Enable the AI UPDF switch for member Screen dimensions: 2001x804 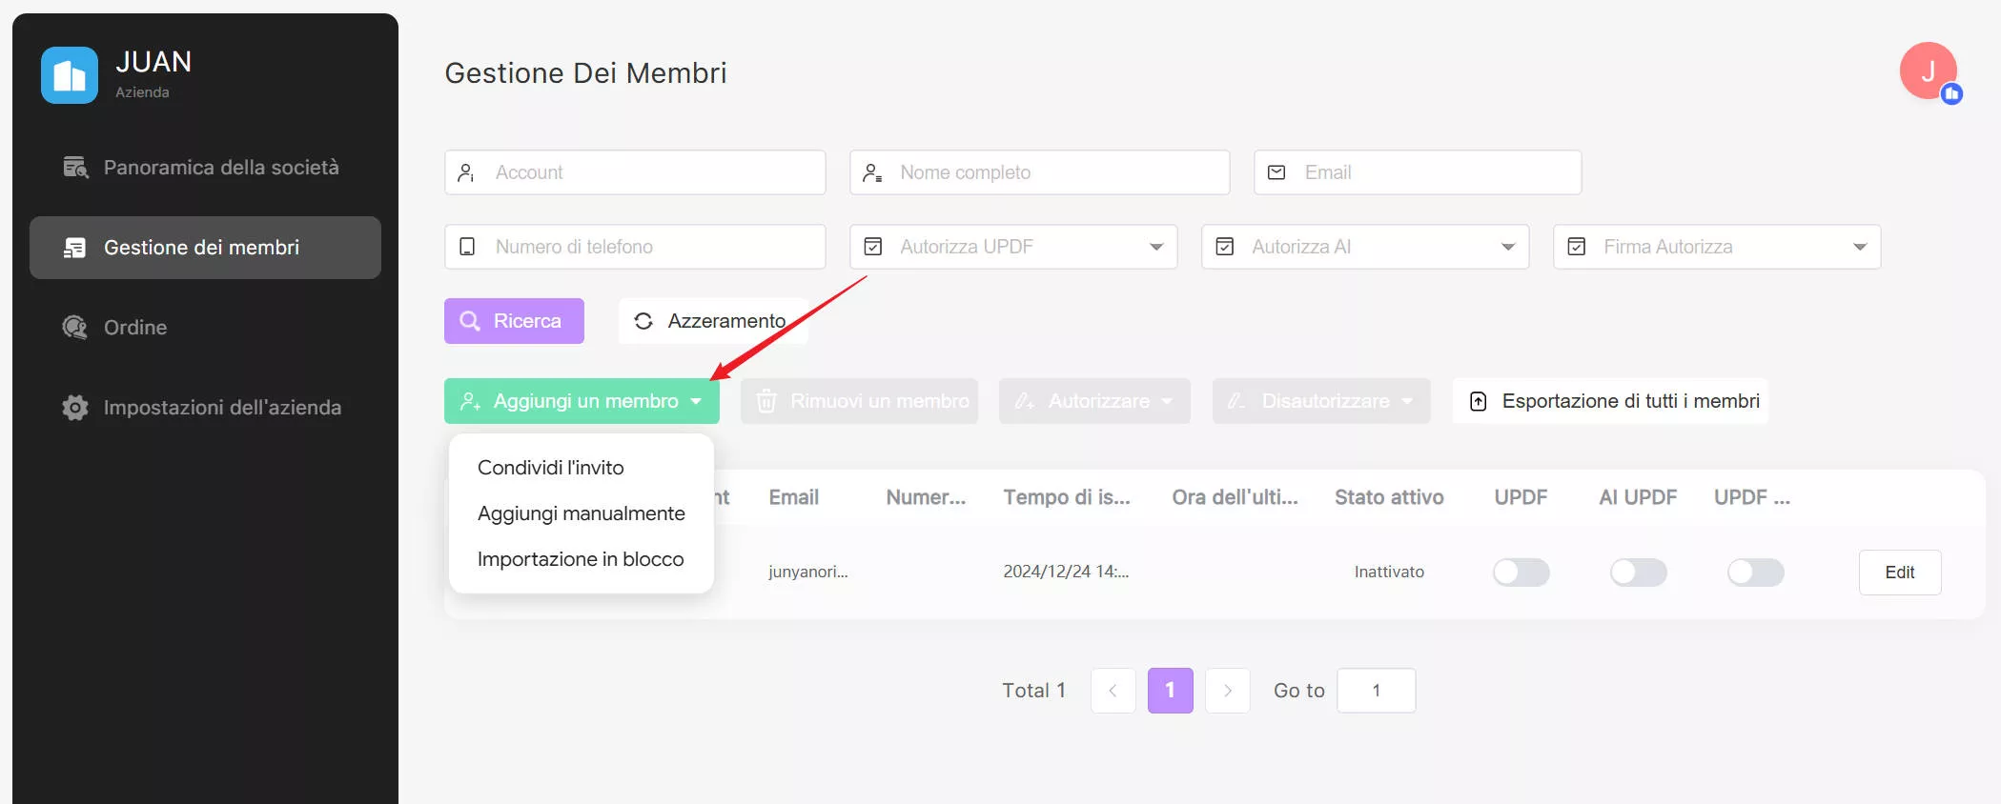(x=1638, y=573)
